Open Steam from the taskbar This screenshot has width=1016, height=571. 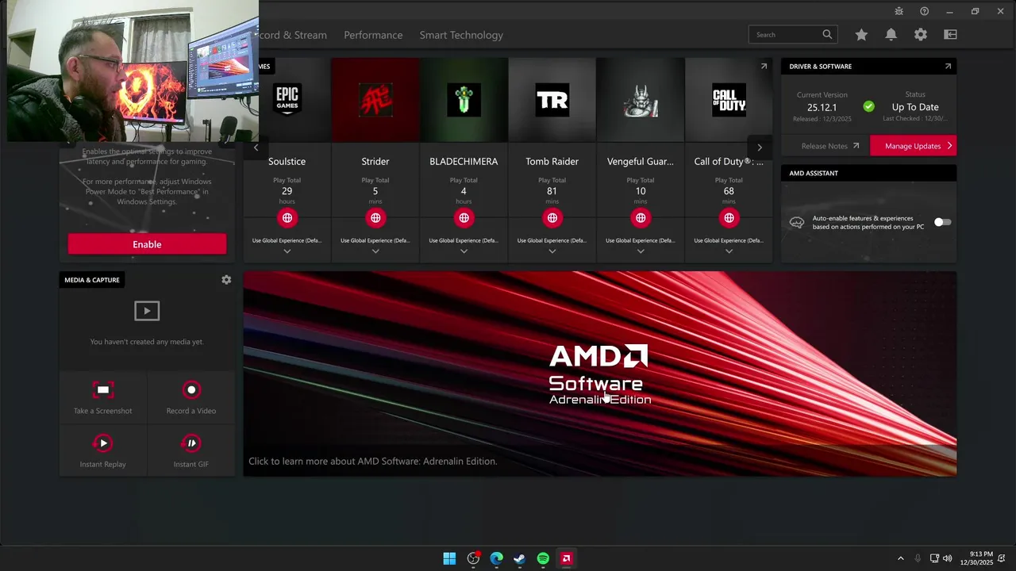click(x=520, y=558)
